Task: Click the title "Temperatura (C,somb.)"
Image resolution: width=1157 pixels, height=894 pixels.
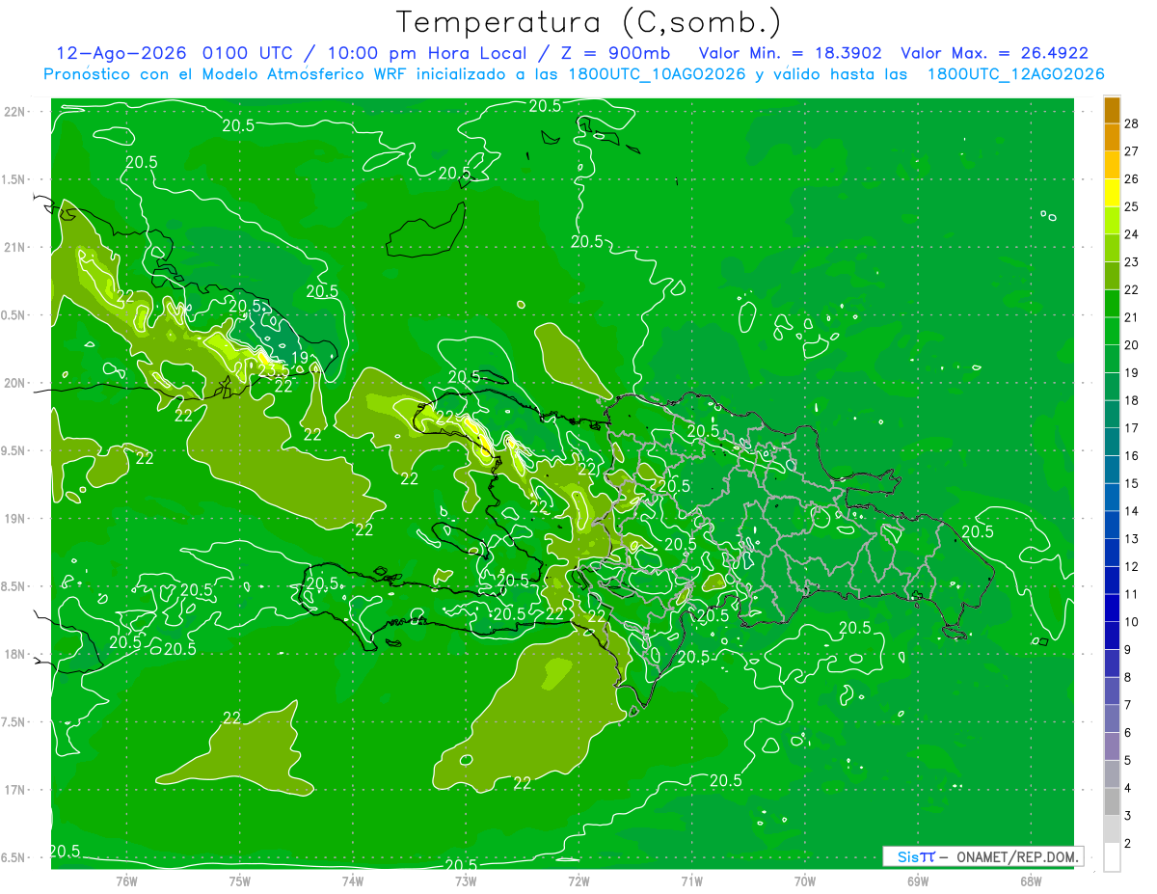Action: [588, 22]
